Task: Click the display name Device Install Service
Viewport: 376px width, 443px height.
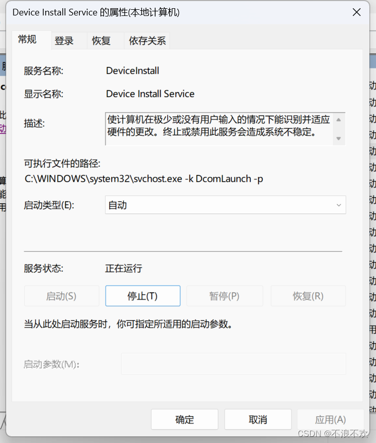Action: pyautogui.click(x=150, y=94)
